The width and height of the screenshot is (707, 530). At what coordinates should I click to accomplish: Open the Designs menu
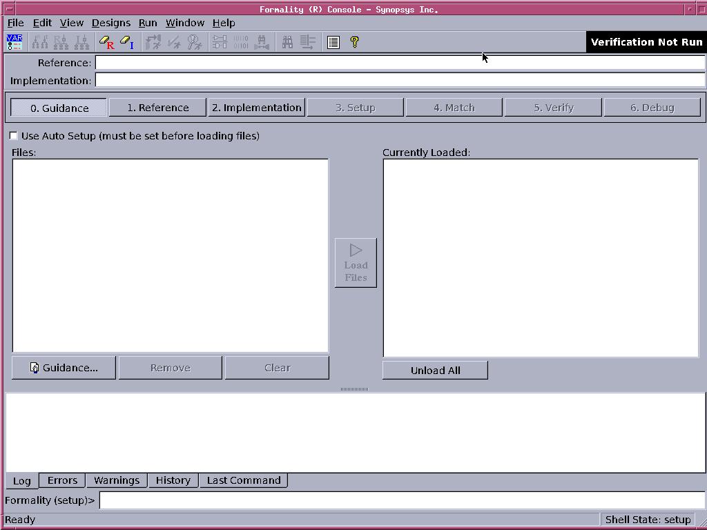click(111, 23)
